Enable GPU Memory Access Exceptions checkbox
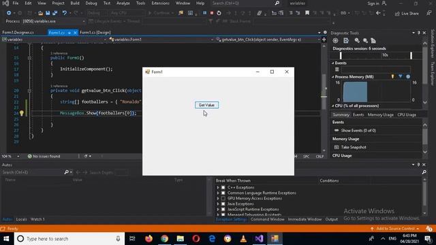Viewport: 436px width, 245px height. (223, 198)
